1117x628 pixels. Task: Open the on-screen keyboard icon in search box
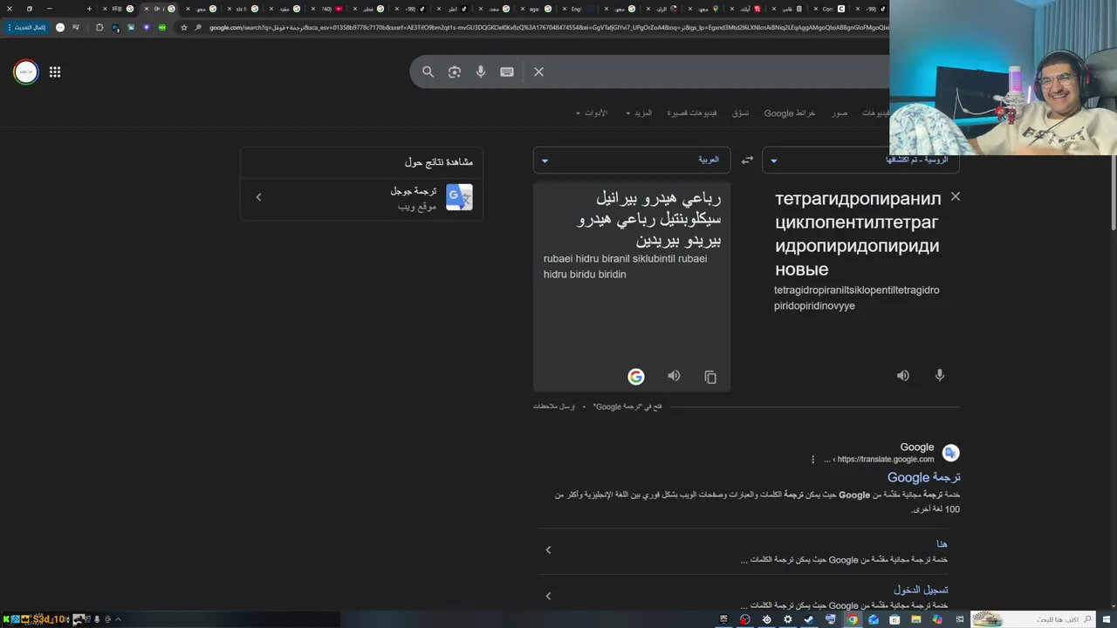tap(506, 72)
